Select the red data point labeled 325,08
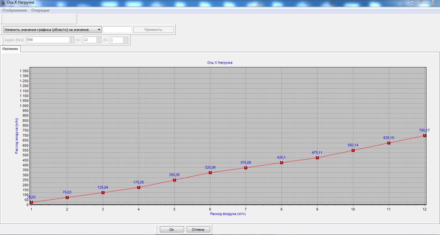Screen dimensions: 440x235 [210, 172]
